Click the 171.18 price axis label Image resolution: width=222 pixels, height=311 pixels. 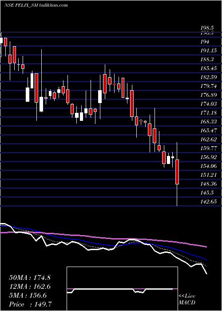tap(208, 113)
